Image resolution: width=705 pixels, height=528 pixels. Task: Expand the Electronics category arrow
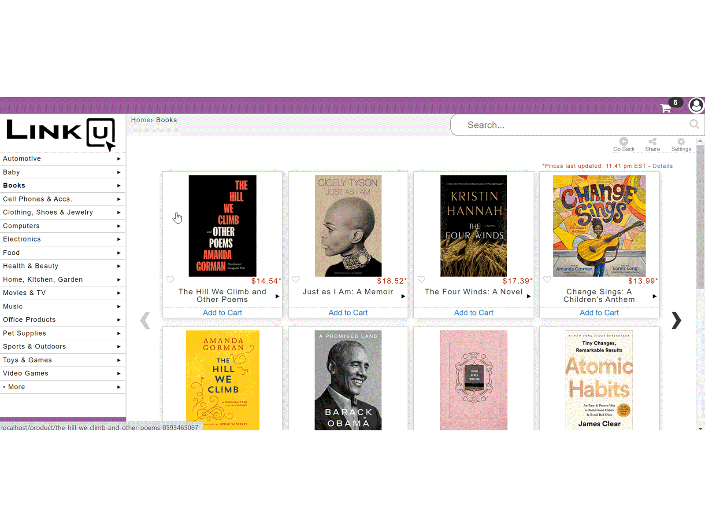(x=119, y=239)
